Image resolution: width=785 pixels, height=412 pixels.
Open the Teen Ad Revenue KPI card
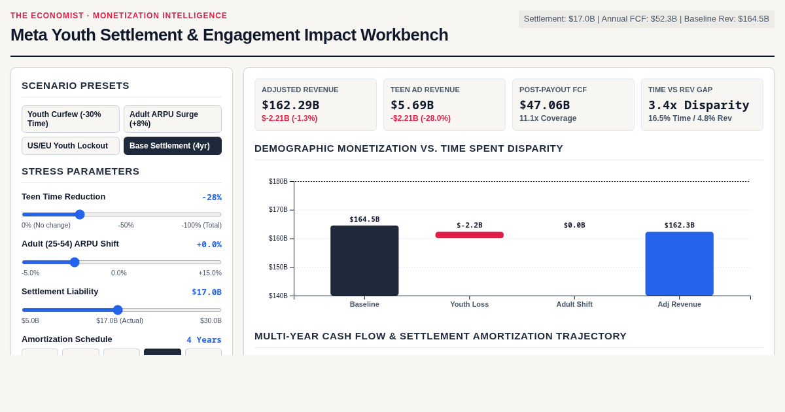coord(444,105)
